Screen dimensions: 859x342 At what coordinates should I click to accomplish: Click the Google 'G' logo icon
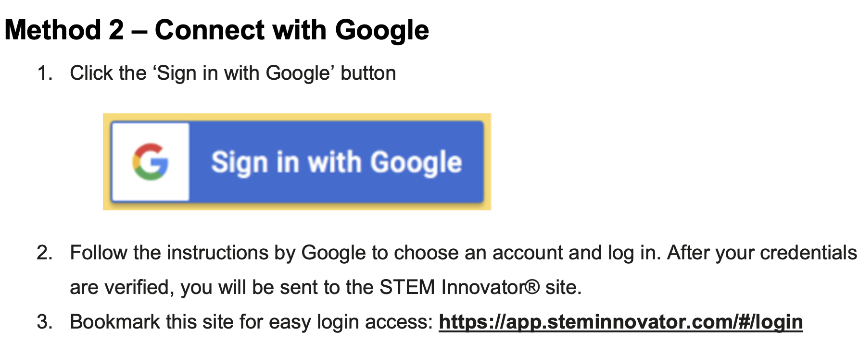tap(151, 162)
